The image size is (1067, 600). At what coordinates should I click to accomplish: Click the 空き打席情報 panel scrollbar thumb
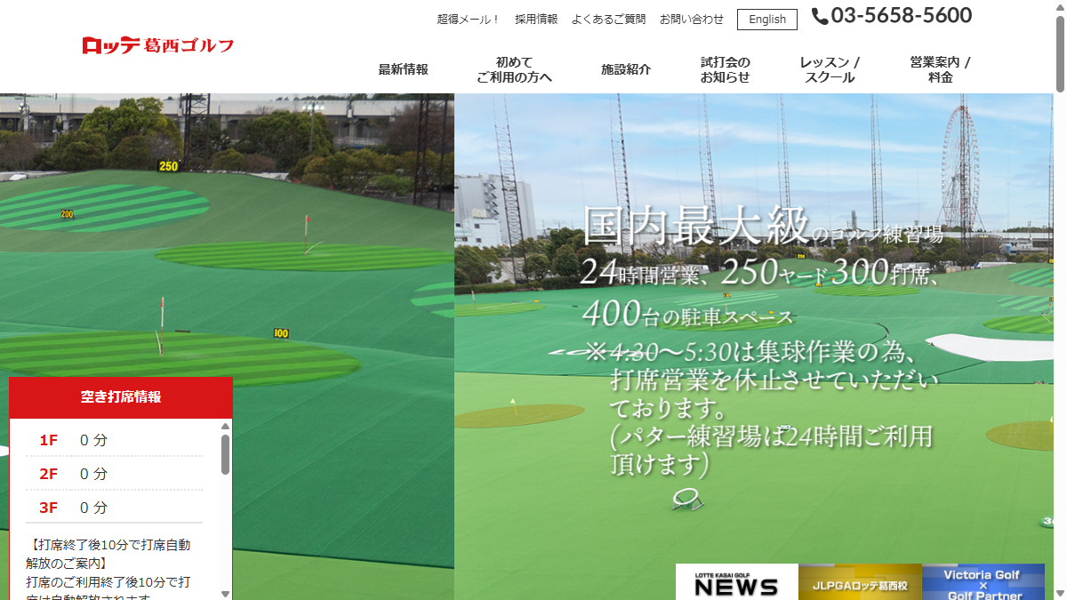pyautogui.click(x=225, y=454)
